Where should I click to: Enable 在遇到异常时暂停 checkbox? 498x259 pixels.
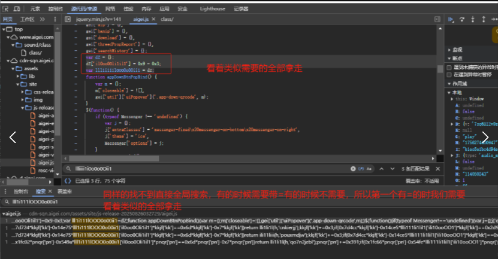coord(449,75)
